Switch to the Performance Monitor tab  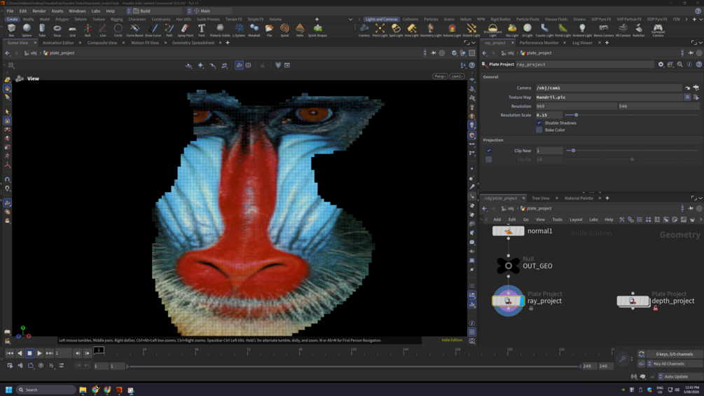coord(539,43)
